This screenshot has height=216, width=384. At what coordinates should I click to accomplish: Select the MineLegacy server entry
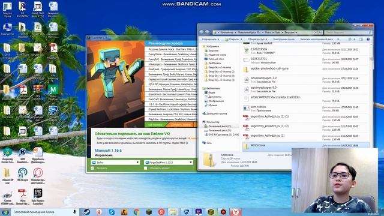coord(170,64)
